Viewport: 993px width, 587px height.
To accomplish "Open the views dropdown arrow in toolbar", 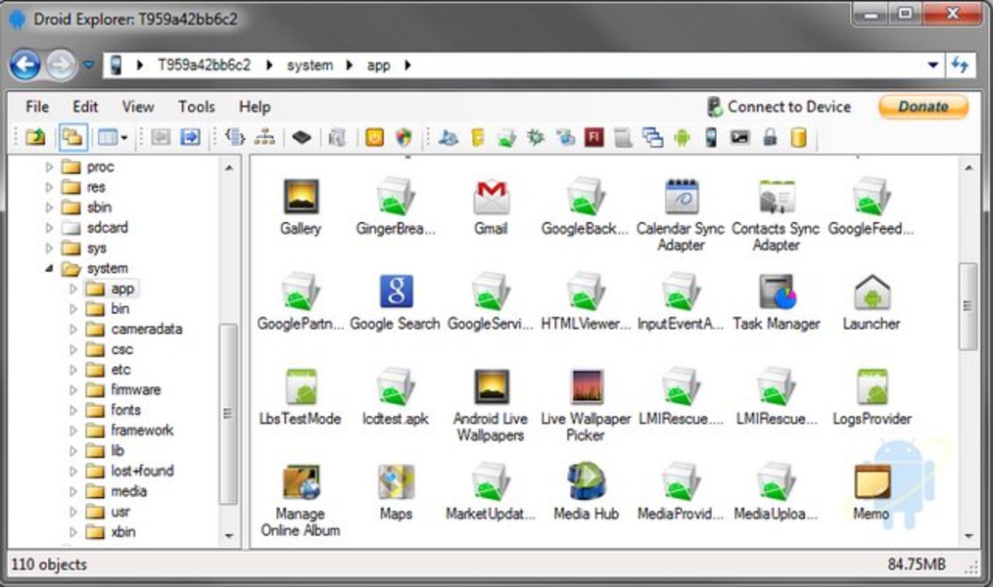I will click(122, 138).
